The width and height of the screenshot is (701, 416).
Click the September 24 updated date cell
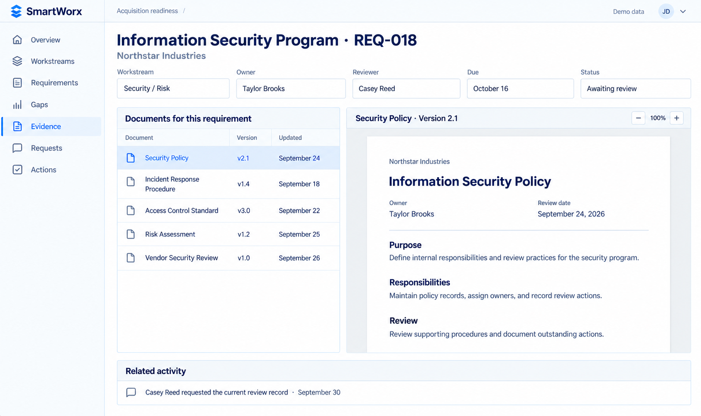tap(299, 158)
